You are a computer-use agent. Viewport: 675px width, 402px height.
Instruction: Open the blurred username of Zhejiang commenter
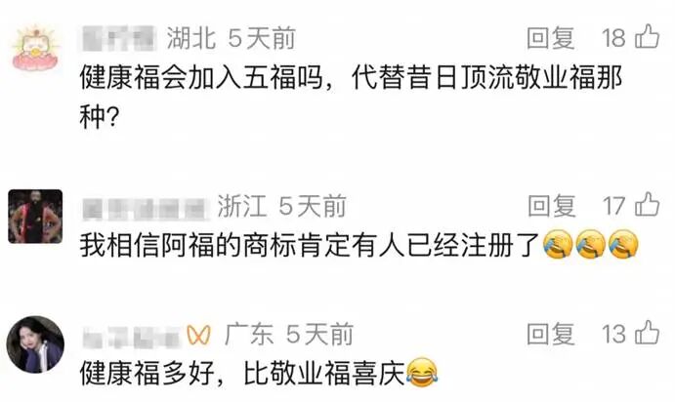pos(145,208)
